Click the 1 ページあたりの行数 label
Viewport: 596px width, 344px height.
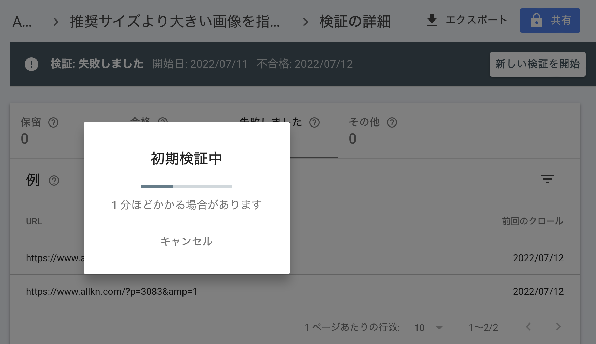point(352,328)
